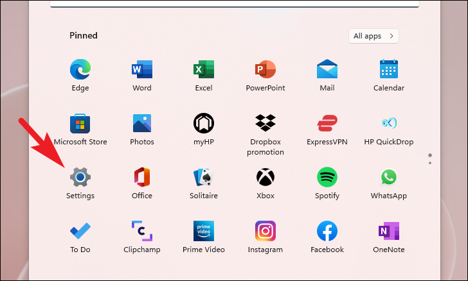Launch Instagram from pinned apps

(265, 231)
